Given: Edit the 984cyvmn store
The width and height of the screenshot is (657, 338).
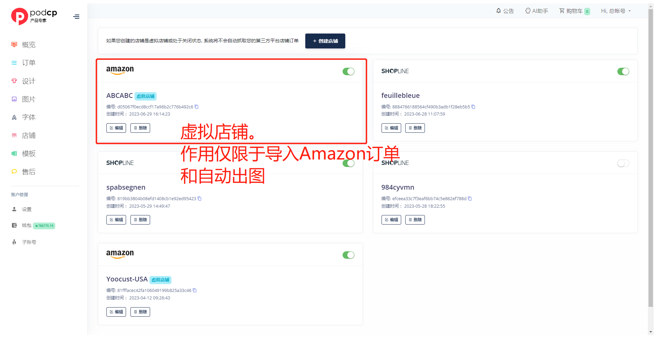Looking at the screenshot, I should (391, 220).
